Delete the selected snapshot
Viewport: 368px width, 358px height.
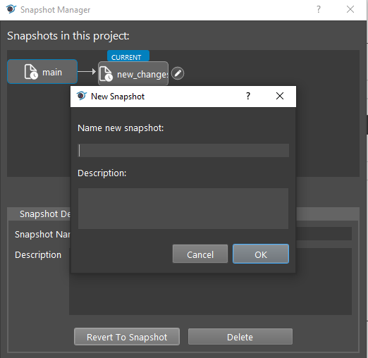click(240, 337)
